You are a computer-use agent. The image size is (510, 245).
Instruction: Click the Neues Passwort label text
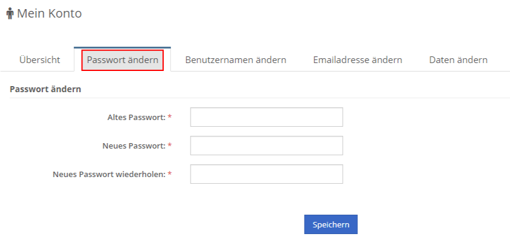[135, 146]
